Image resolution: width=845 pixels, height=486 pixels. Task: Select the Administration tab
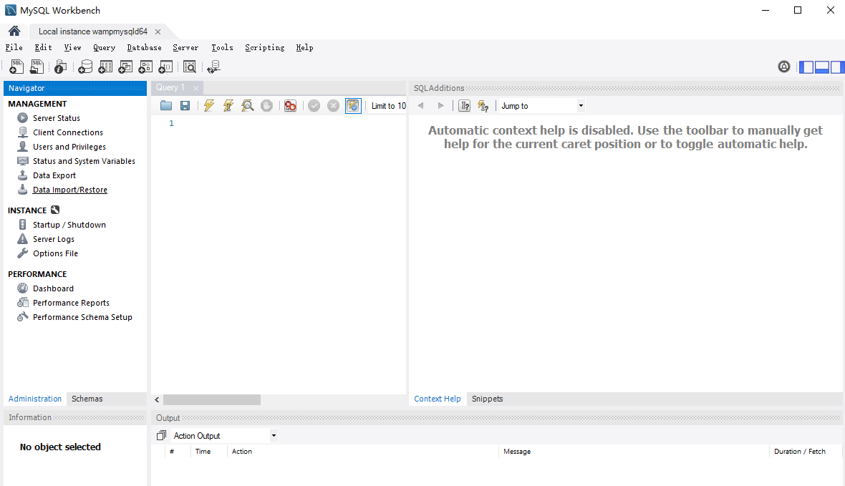[35, 399]
